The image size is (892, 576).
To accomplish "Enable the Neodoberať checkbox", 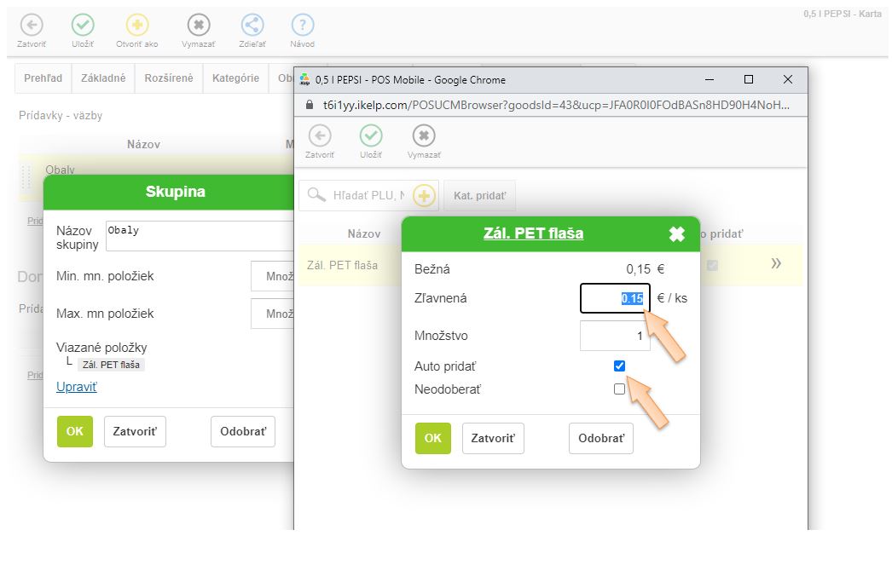I will 619,389.
